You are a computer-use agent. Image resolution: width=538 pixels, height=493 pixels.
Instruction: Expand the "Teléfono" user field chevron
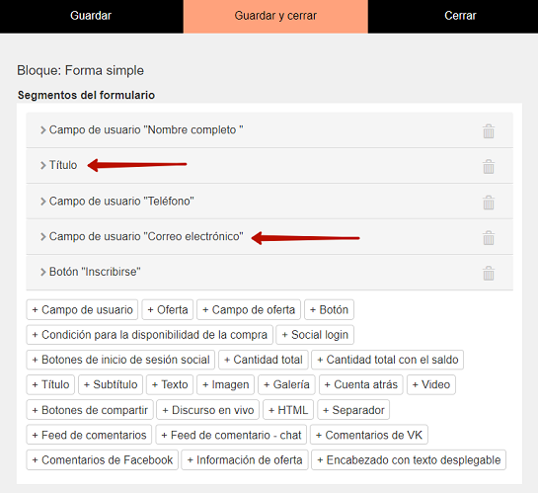(x=42, y=202)
